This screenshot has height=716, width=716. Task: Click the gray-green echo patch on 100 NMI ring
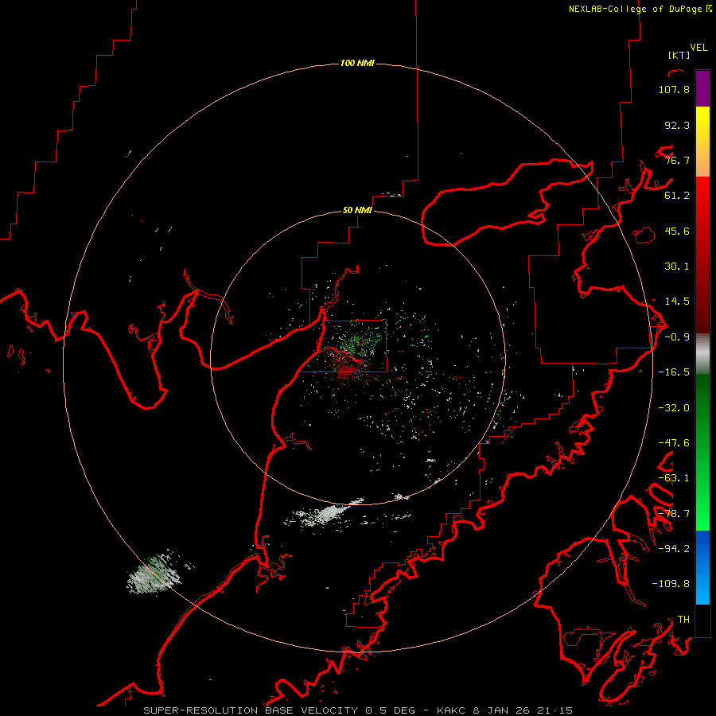(154, 574)
